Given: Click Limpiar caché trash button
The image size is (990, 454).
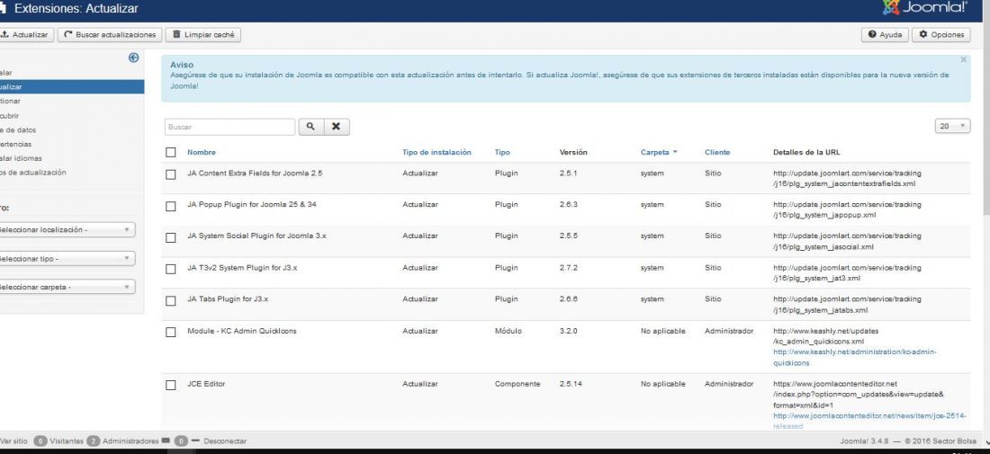Looking at the screenshot, I should 203,35.
